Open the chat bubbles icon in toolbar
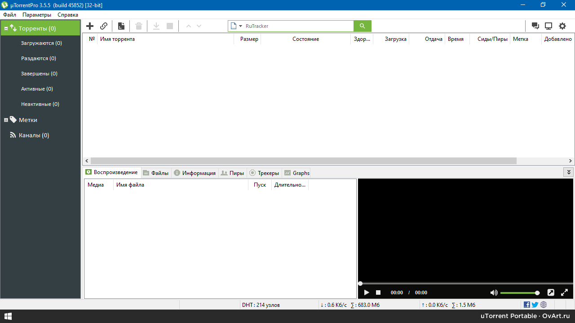 tap(535, 26)
